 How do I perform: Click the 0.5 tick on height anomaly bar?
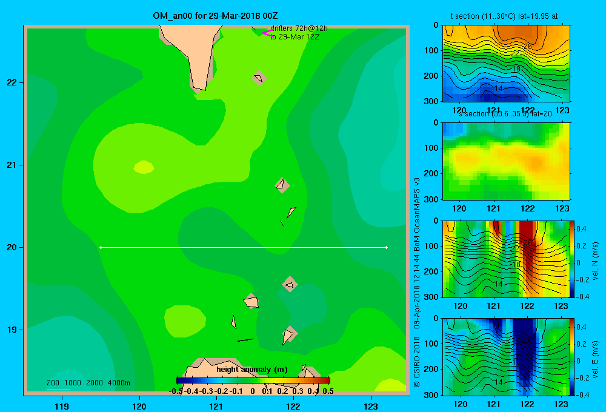pyautogui.click(x=328, y=391)
